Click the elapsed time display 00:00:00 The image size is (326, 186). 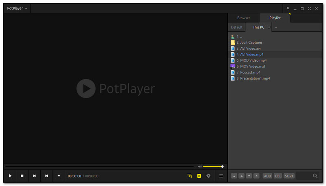pos(75,176)
